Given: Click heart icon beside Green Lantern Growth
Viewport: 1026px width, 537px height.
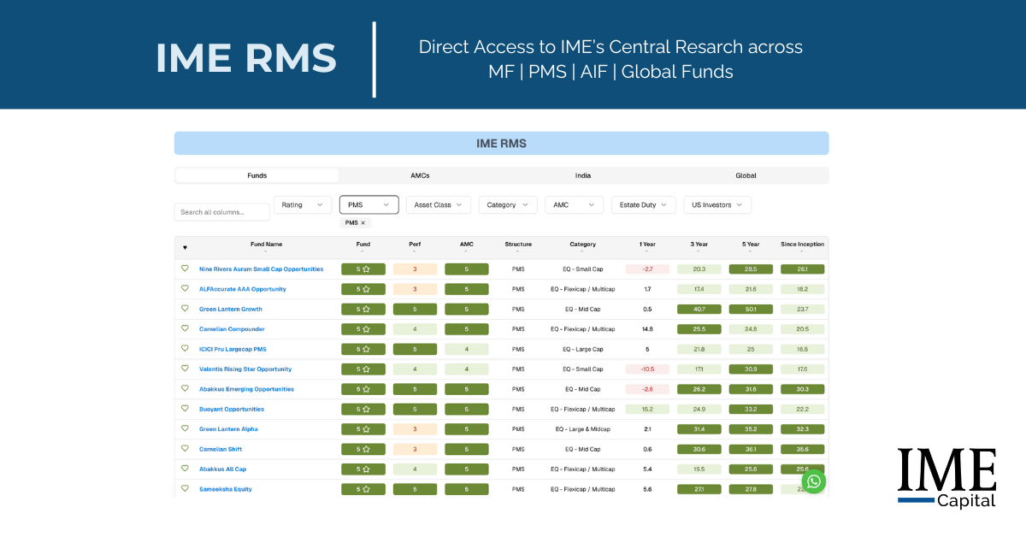Looking at the screenshot, I should click(x=185, y=309).
